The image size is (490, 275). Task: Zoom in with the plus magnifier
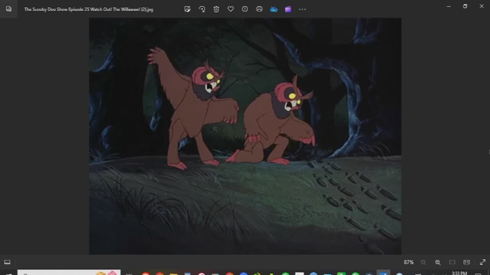[x=438, y=262]
